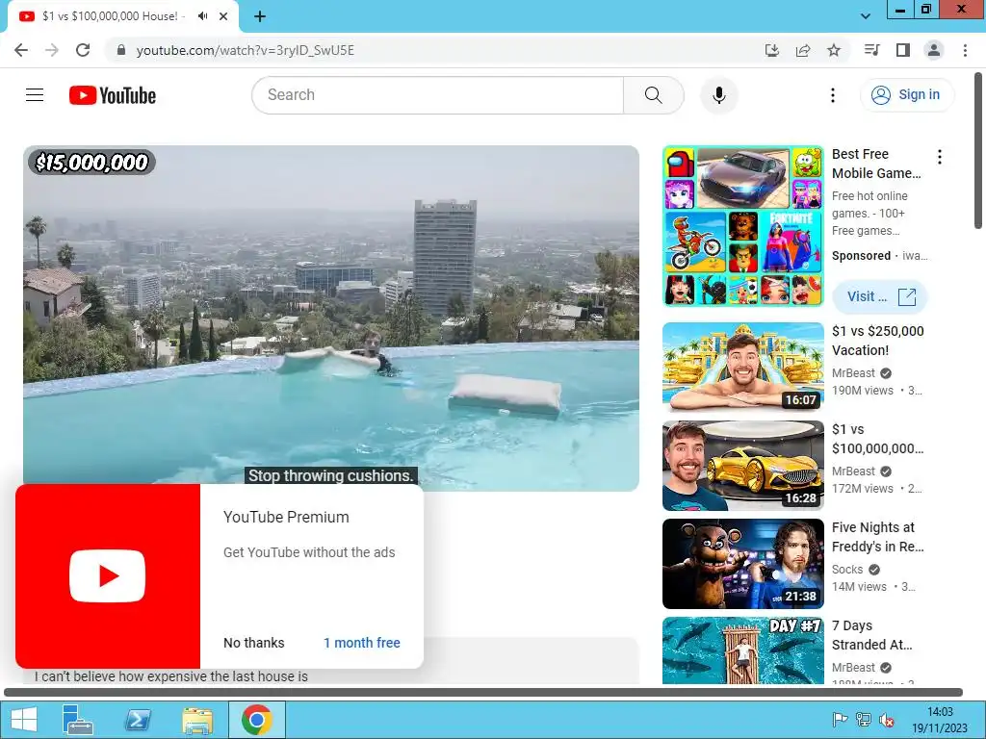Screen dimensions: 986x739
Task: Open Server Manager from taskbar
Action: 78,720
